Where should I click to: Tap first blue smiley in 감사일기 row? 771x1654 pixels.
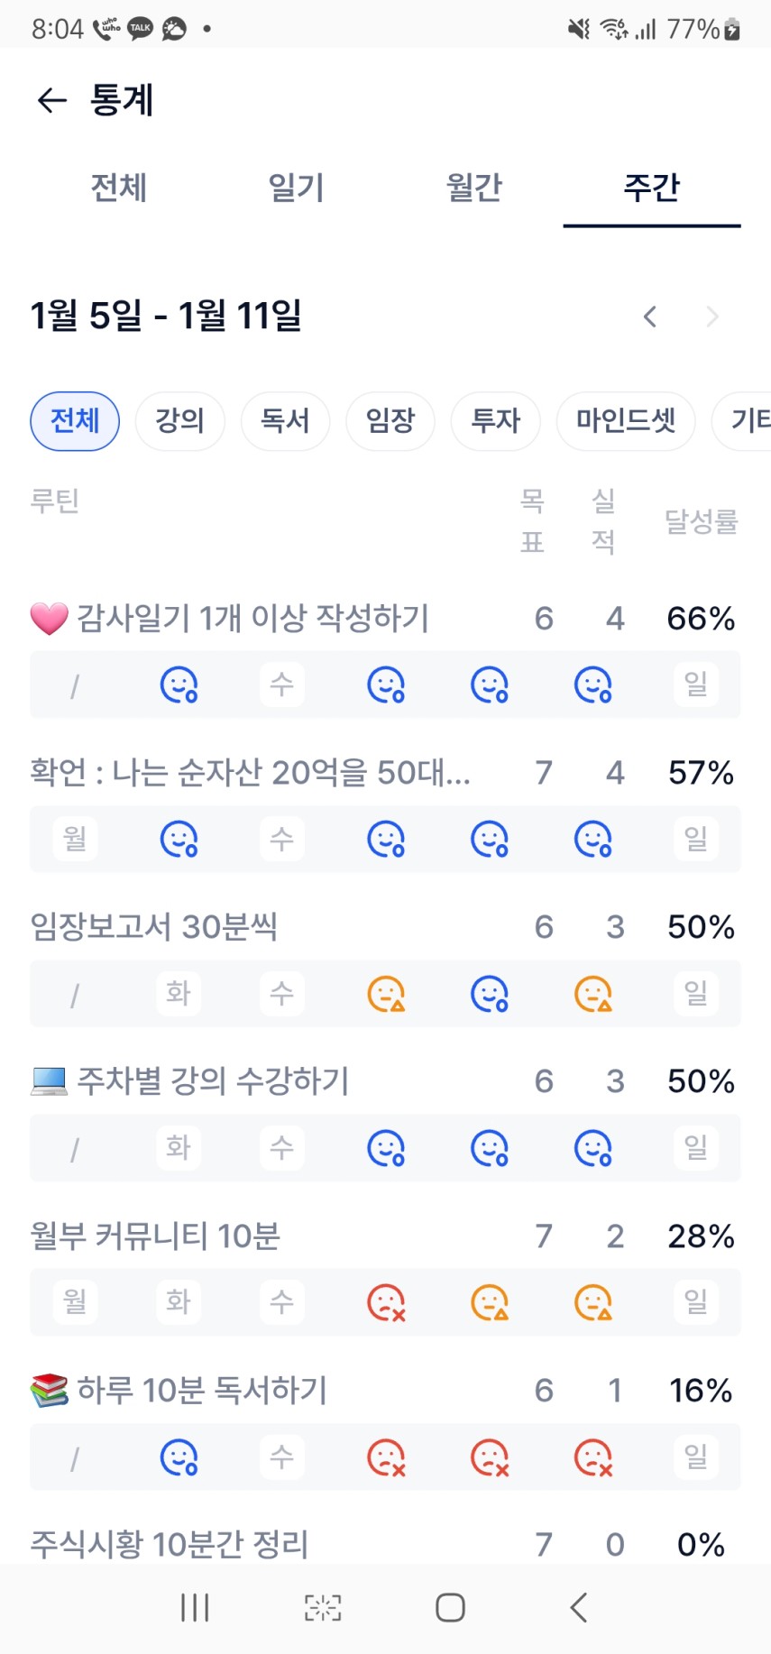click(179, 685)
